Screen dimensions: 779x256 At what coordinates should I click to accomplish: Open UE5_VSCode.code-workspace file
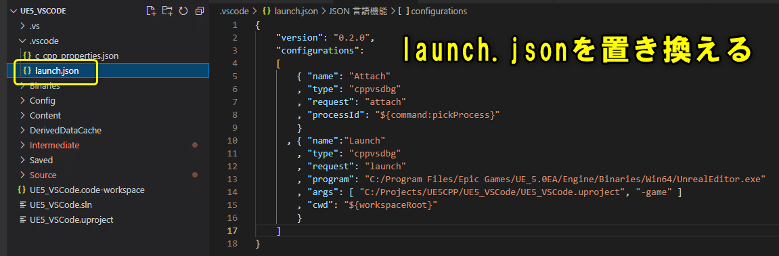coord(87,190)
